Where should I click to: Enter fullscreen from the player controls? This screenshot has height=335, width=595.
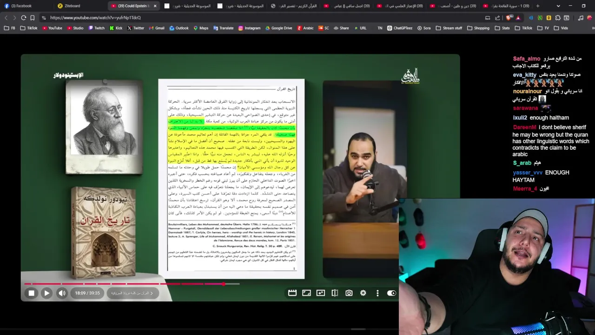(x=306, y=293)
